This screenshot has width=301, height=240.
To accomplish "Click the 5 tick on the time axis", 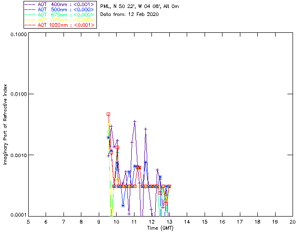I will tap(28, 221).
